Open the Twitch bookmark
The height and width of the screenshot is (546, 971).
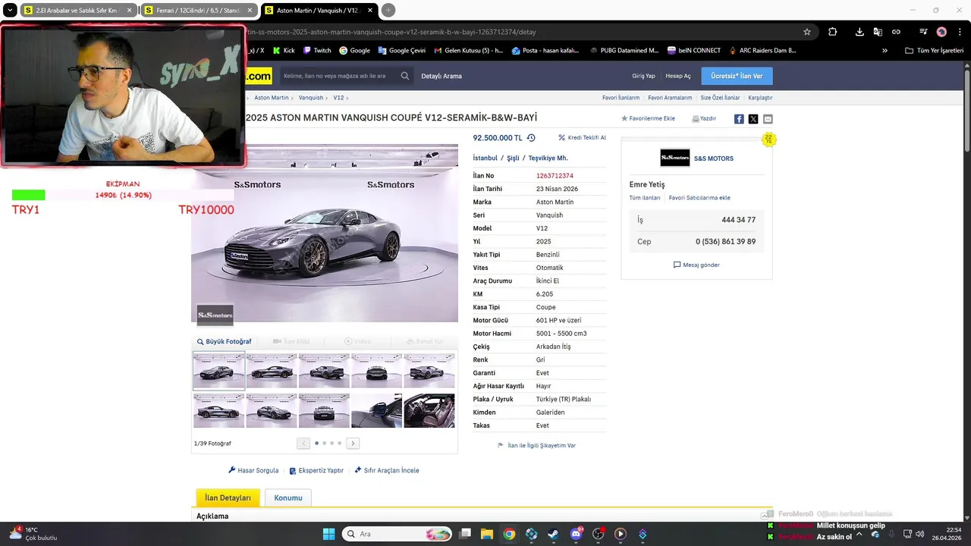coord(317,51)
